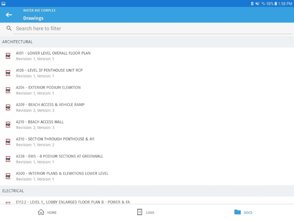Image resolution: width=294 pixels, height=220 pixels.
Task: Select the Electrical section header
Action: coord(13,191)
